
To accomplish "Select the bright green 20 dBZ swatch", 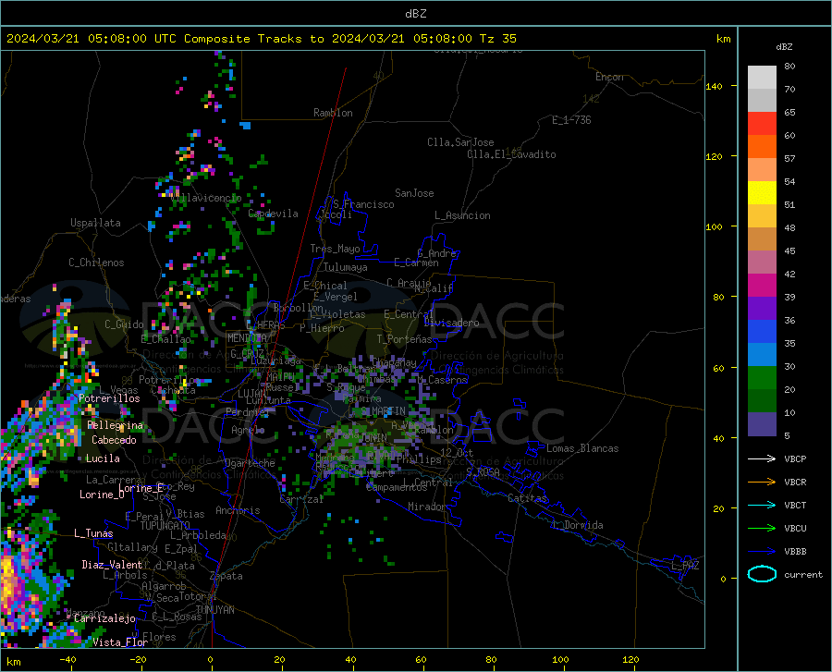I will pyautogui.click(x=762, y=378).
